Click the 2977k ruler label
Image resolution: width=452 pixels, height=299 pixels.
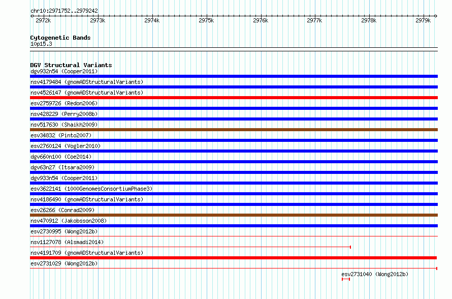tap(314, 20)
